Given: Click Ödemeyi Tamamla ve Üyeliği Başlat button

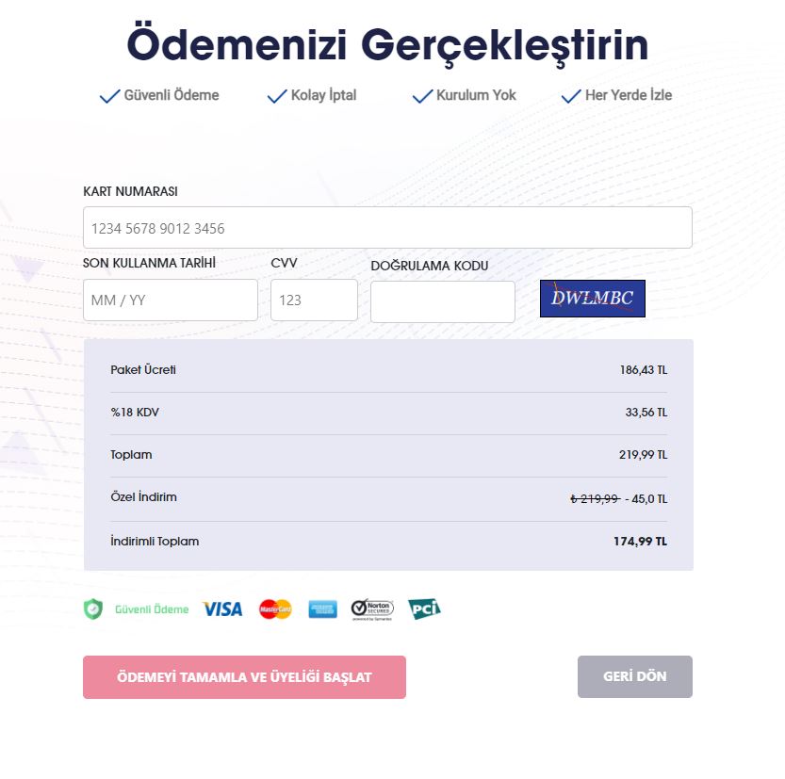Looking at the screenshot, I should click(x=244, y=677).
